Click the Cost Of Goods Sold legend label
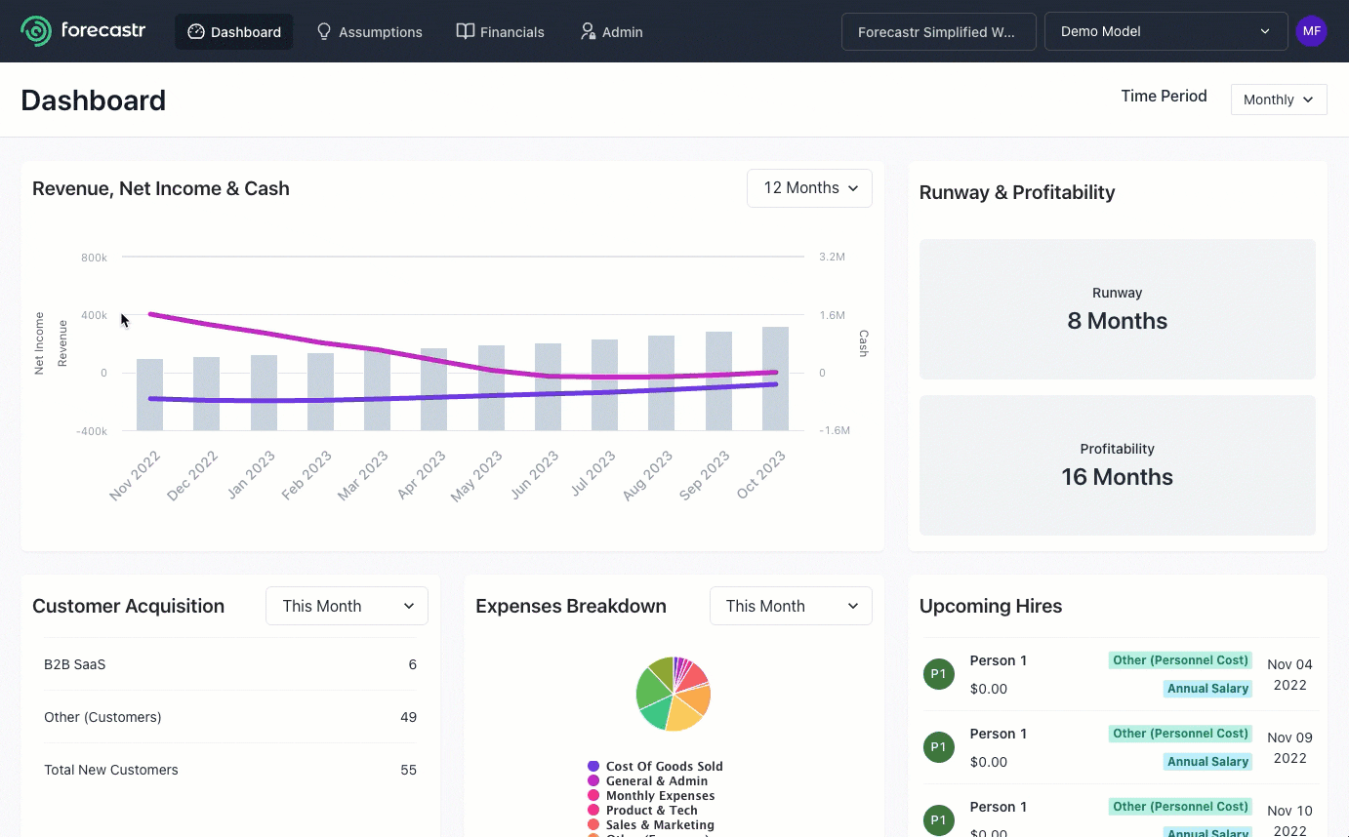Screen dimensions: 1349x837 (x=665, y=767)
